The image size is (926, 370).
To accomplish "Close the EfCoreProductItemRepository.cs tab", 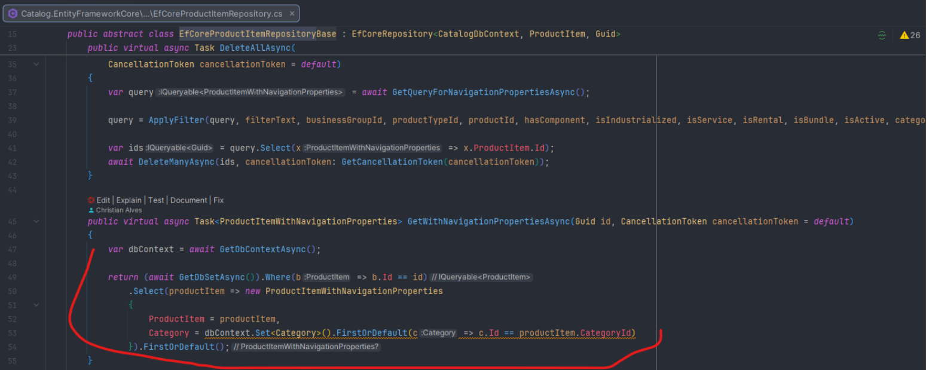I will coord(292,13).
